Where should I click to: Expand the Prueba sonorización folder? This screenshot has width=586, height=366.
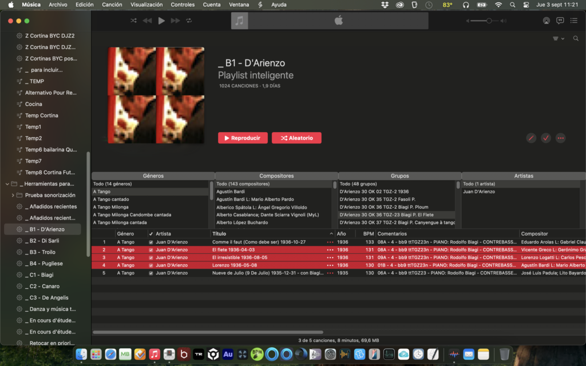(13, 196)
